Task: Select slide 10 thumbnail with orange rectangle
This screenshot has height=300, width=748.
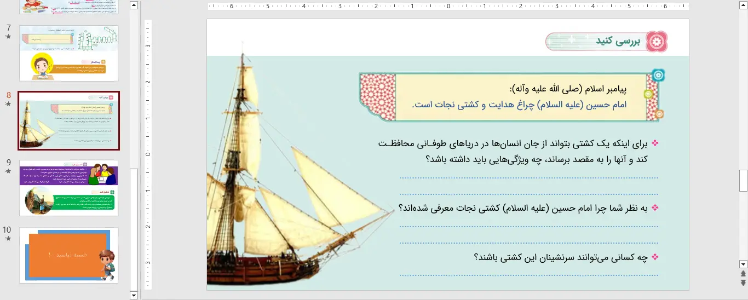Action: (x=68, y=256)
